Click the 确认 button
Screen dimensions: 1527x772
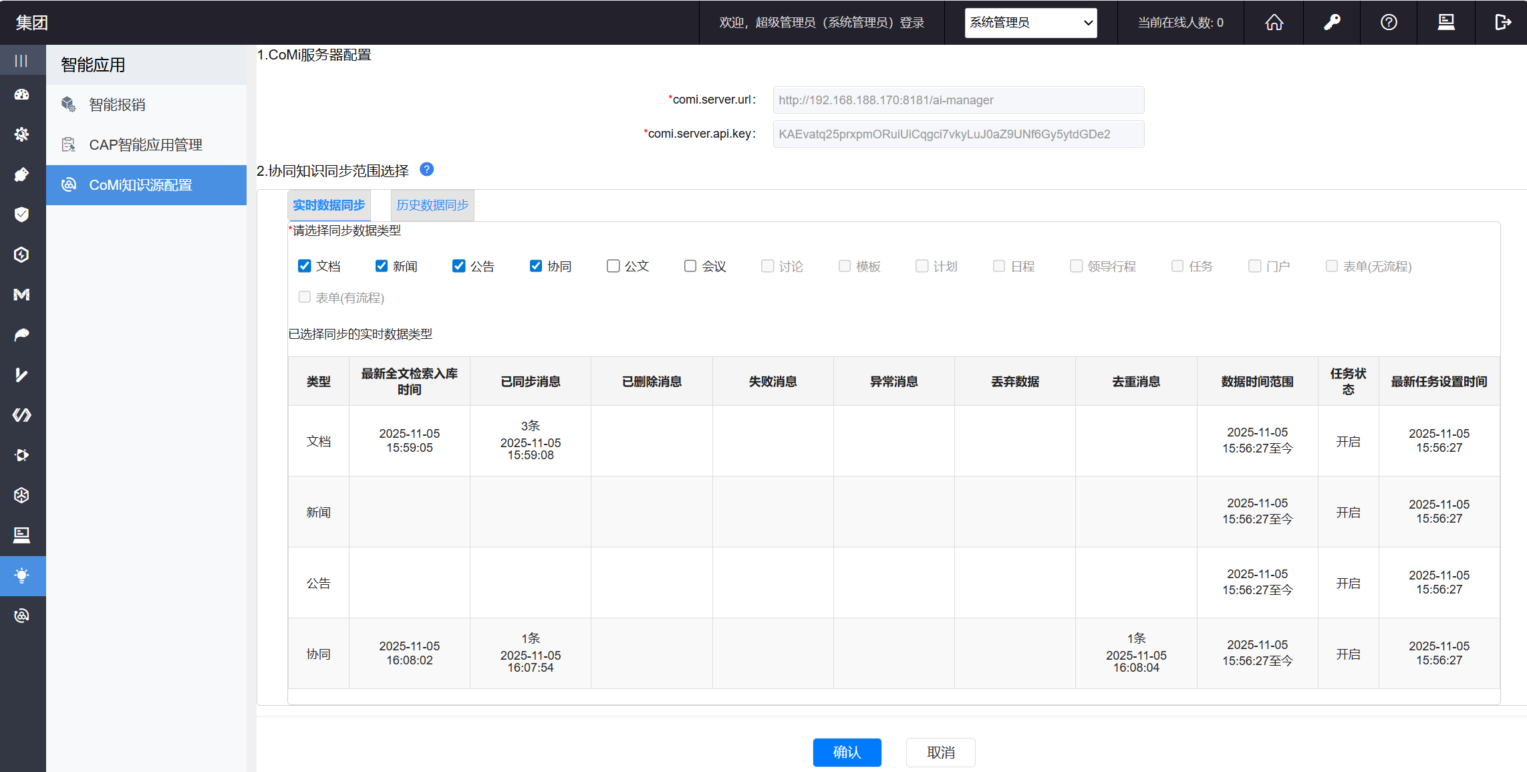(x=847, y=753)
